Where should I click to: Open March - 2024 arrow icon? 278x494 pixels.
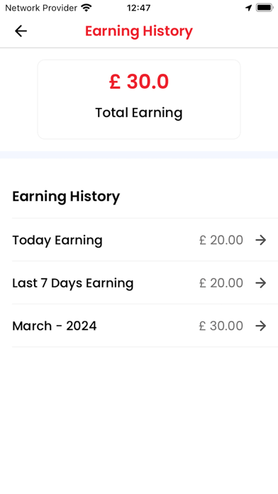pyautogui.click(x=261, y=326)
